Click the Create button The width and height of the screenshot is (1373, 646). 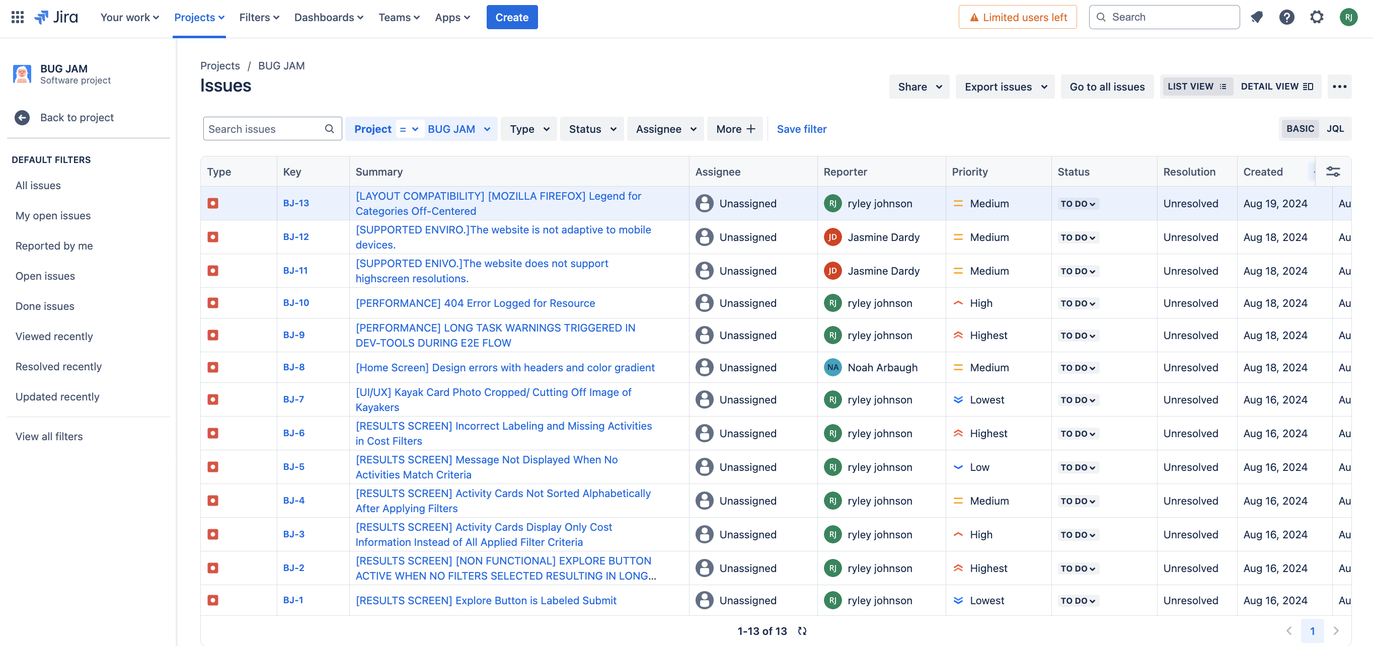tap(511, 17)
